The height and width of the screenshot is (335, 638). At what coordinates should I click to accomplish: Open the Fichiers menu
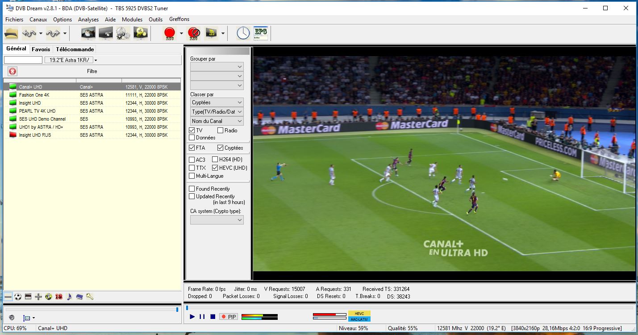tap(14, 19)
